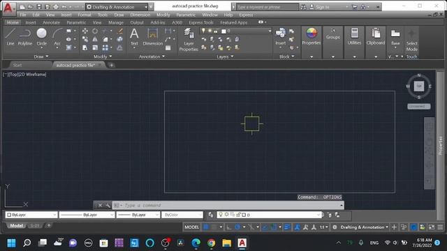This screenshot has height=251, width=447.
Task: Toggle clean screen icon in status bar
Action: [x=432, y=227]
